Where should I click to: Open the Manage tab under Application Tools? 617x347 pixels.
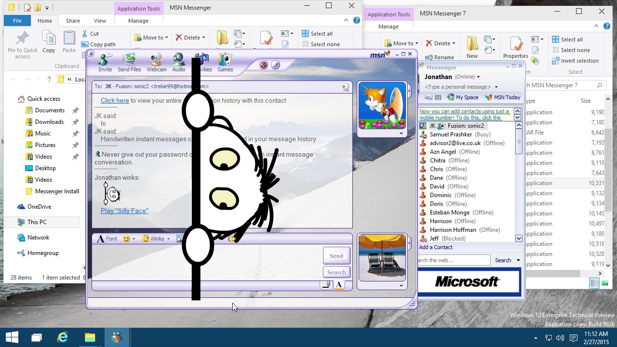click(x=138, y=21)
